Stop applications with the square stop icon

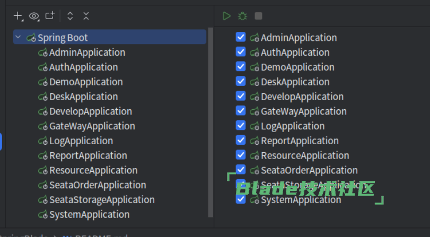click(258, 16)
